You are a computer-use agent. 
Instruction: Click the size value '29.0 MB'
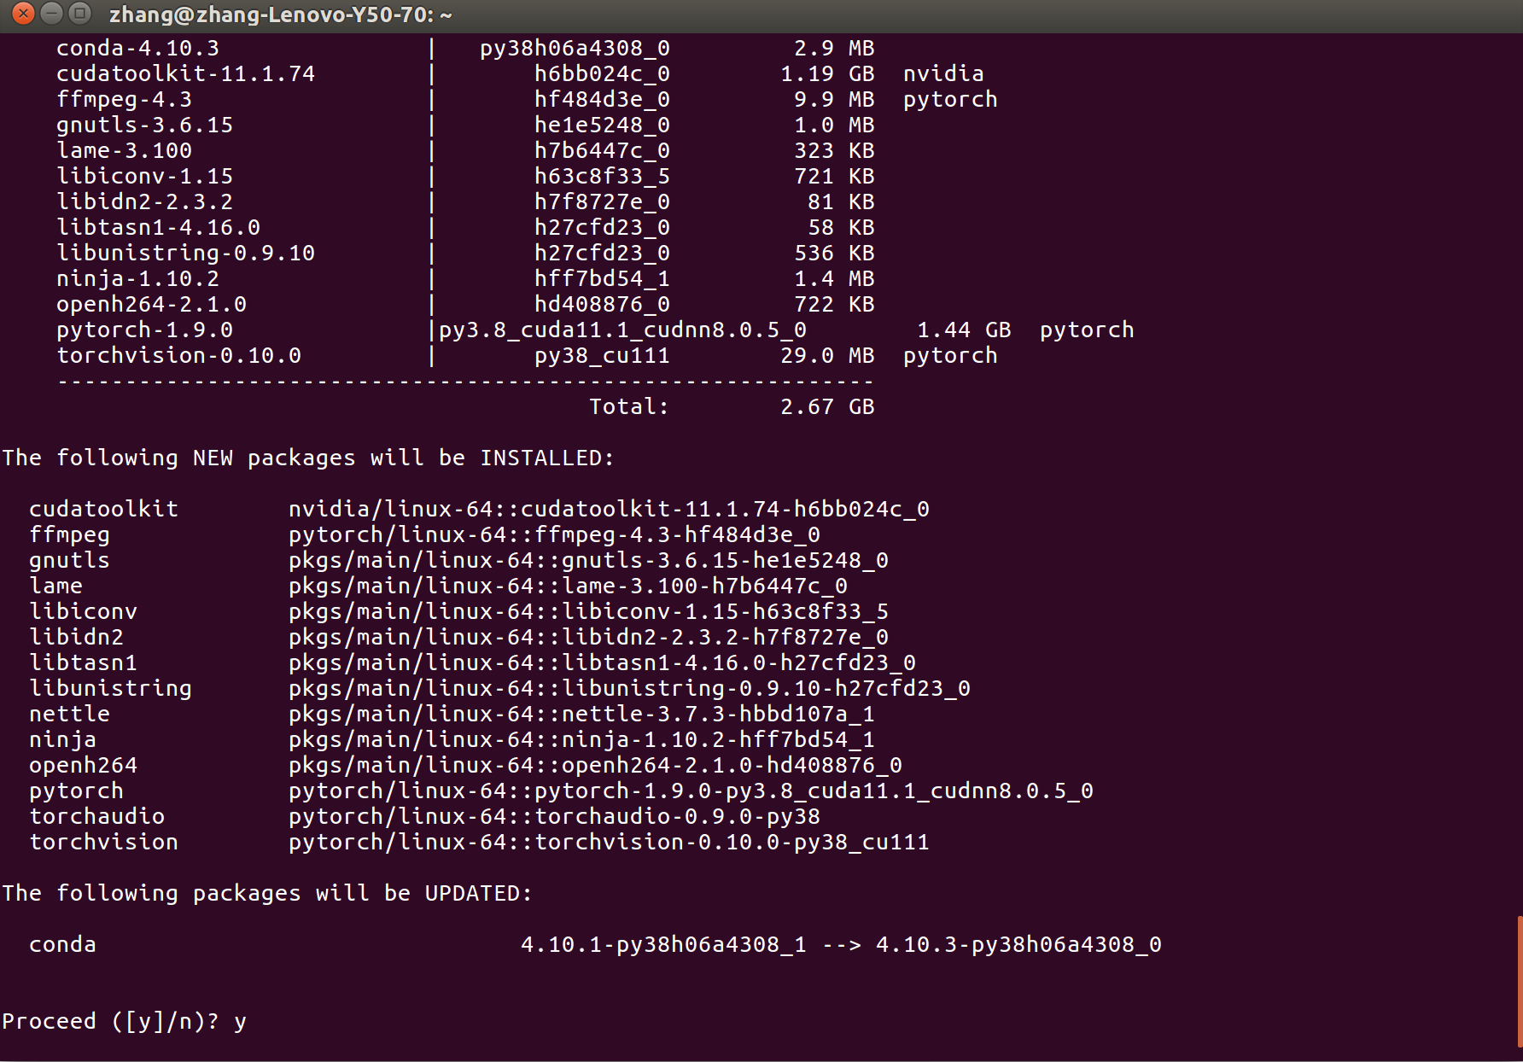[x=827, y=356]
